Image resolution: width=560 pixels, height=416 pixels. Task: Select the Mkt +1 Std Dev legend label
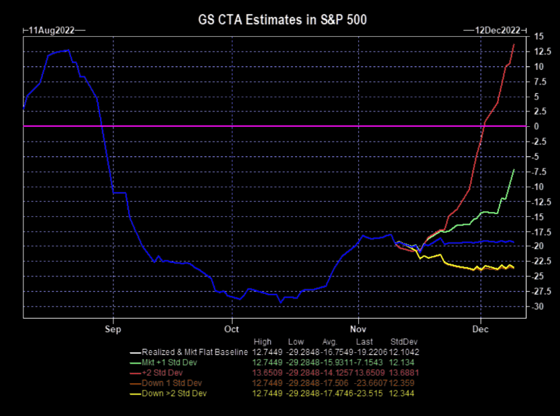pos(169,362)
